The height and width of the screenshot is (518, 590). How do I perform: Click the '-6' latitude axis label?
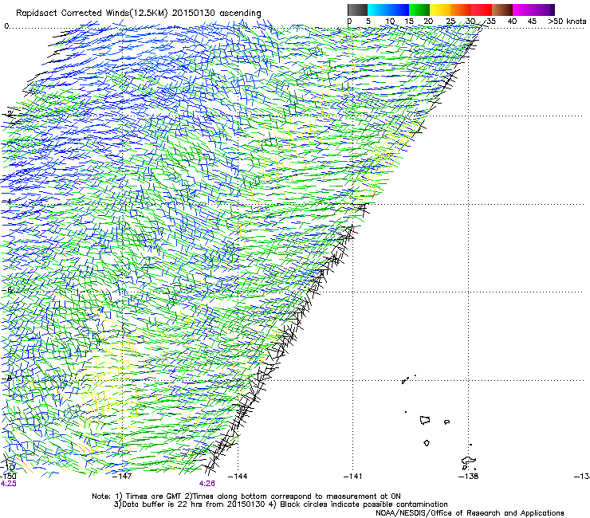[x=6, y=290]
